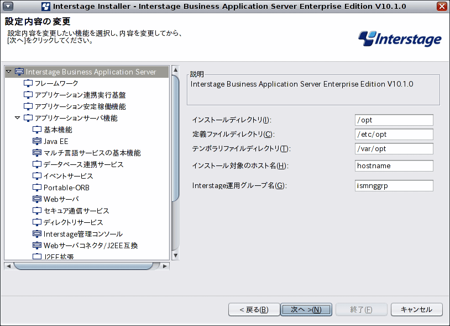
Task: Click the Interstage運用グループ名(G) label
Action: click(x=239, y=186)
